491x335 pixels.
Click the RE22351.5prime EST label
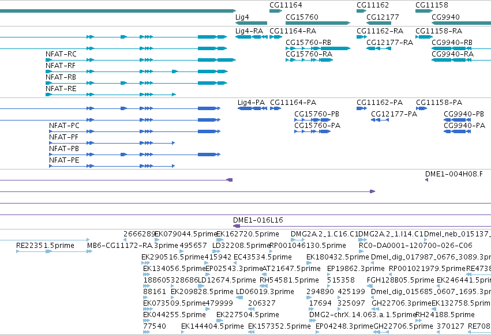point(45,246)
